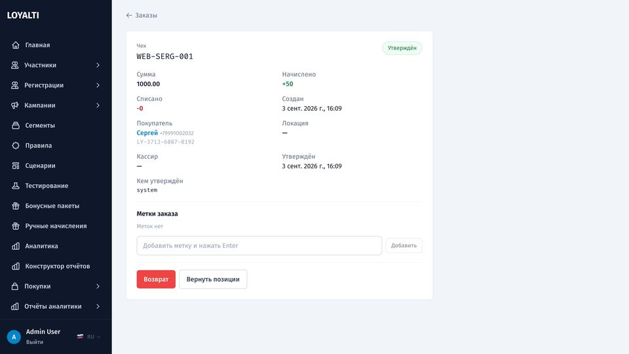Viewport: 629px width, 354px height.
Task: Expand the Кампании submenu chevron
Action: coord(98,105)
